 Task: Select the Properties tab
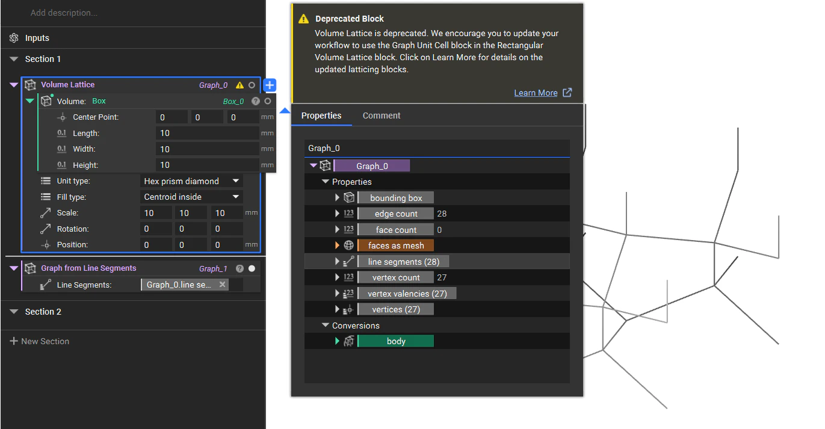click(x=321, y=115)
